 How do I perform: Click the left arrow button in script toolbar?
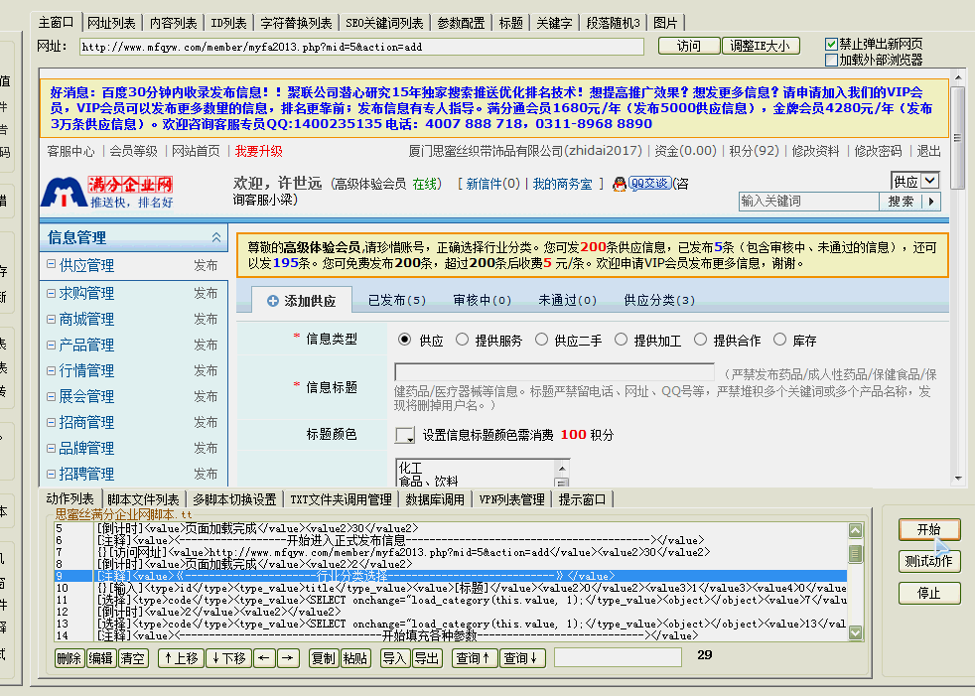(x=265, y=658)
